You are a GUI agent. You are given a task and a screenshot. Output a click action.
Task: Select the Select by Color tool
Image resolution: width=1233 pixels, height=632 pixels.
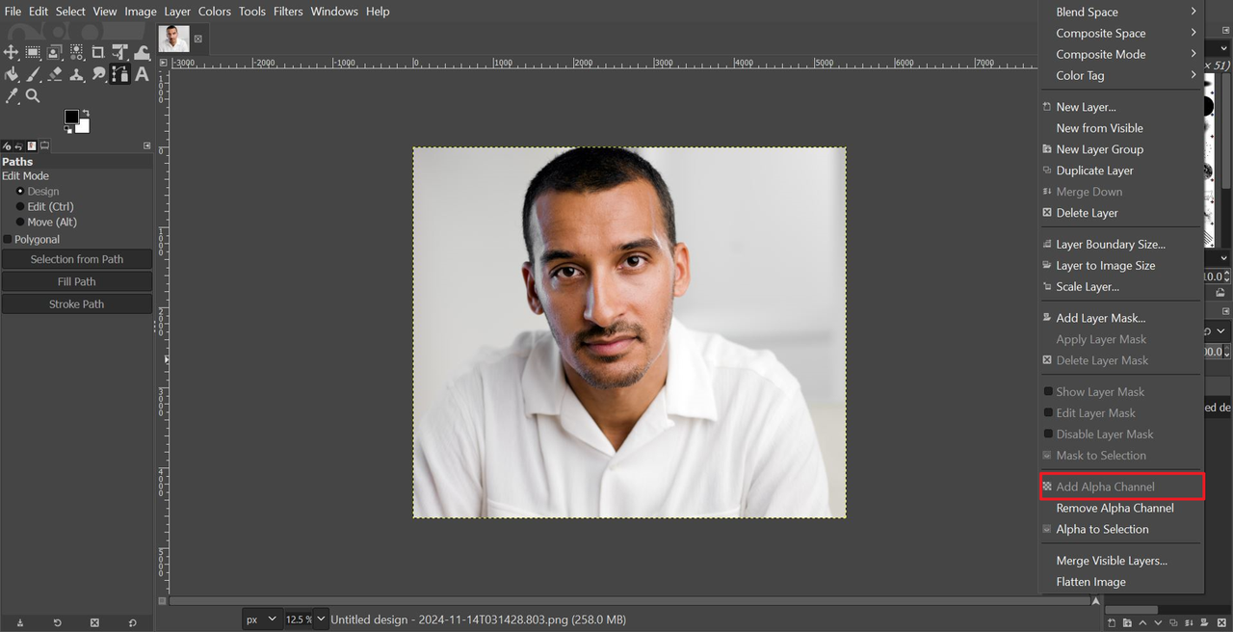(76, 52)
